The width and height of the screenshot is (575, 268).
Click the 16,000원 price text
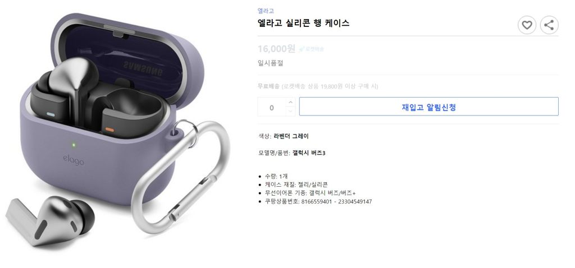(276, 48)
